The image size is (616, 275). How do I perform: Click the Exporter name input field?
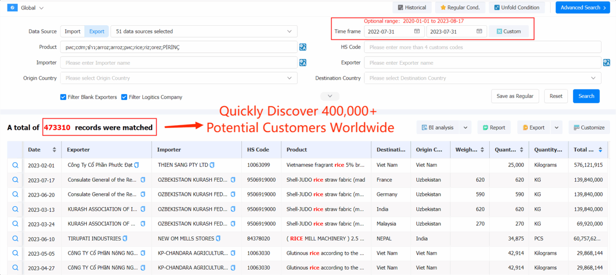click(x=483, y=63)
